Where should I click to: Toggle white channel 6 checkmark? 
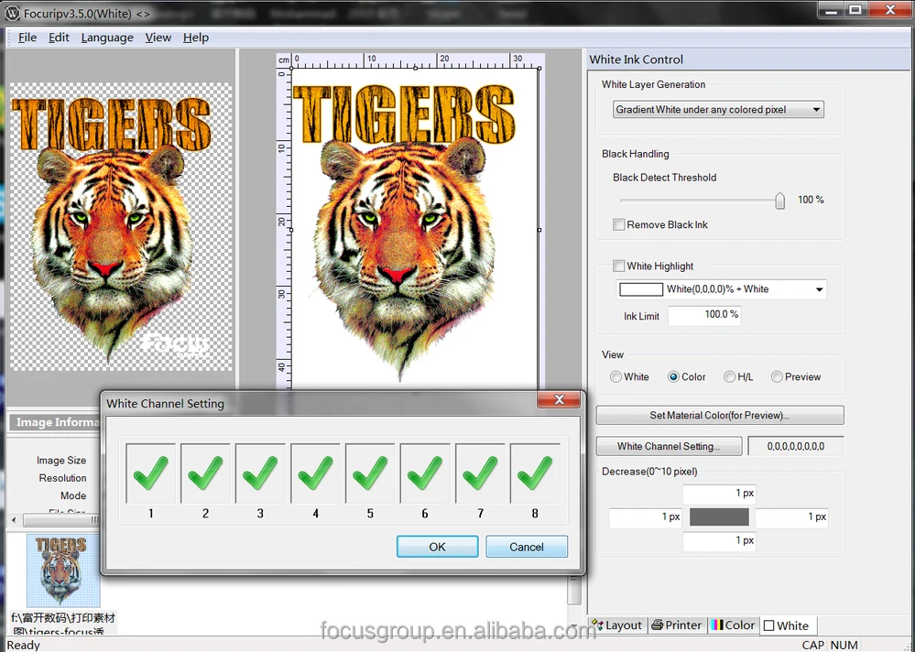coord(425,473)
